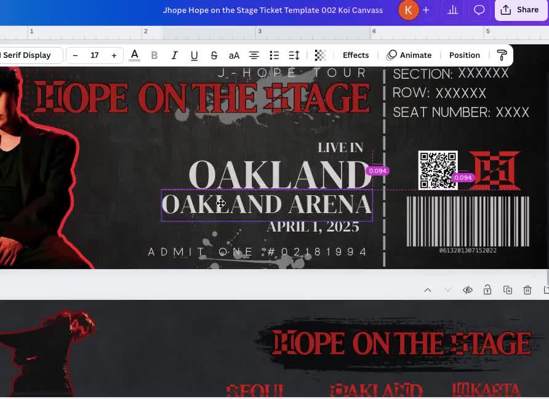The image size is (549, 399).
Task: Open line spacing options
Action: (294, 55)
